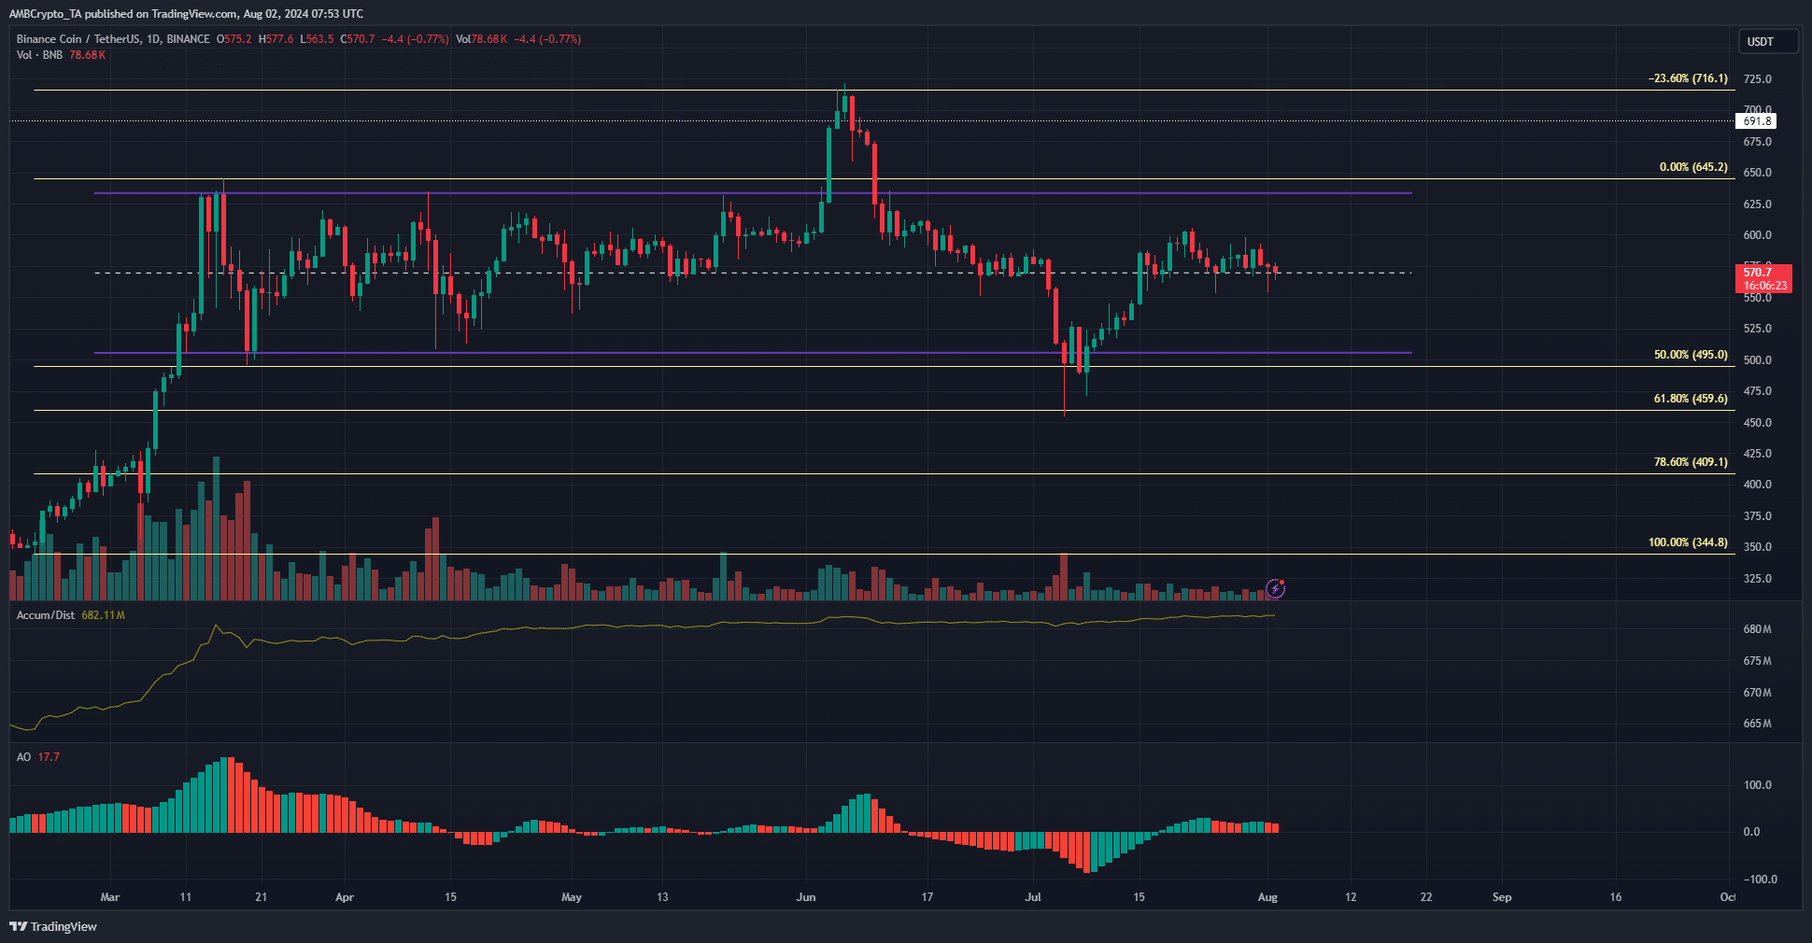Image resolution: width=1812 pixels, height=943 pixels.
Task: Open the USDT currency selector
Action: 1768,41
